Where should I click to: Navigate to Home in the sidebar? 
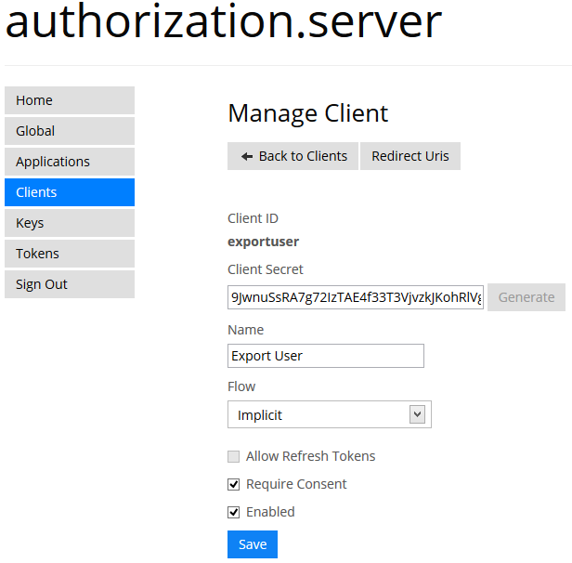coord(70,100)
